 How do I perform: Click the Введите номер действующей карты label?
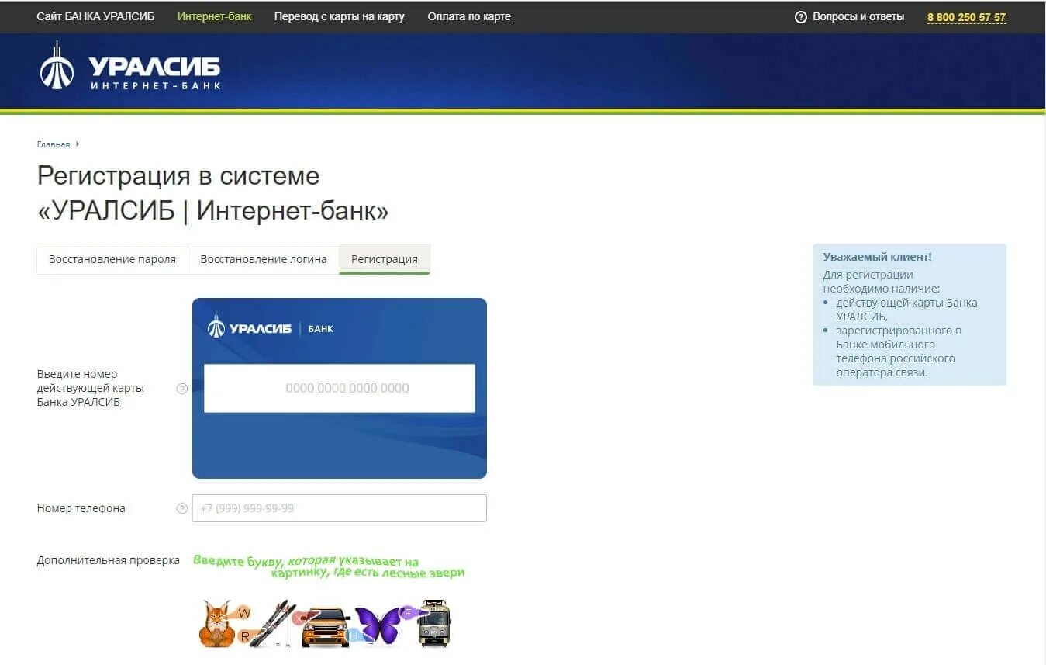coord(91,388)
